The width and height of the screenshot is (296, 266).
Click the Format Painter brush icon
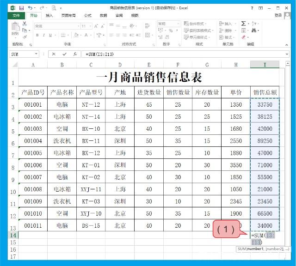(x=25, y=37)
